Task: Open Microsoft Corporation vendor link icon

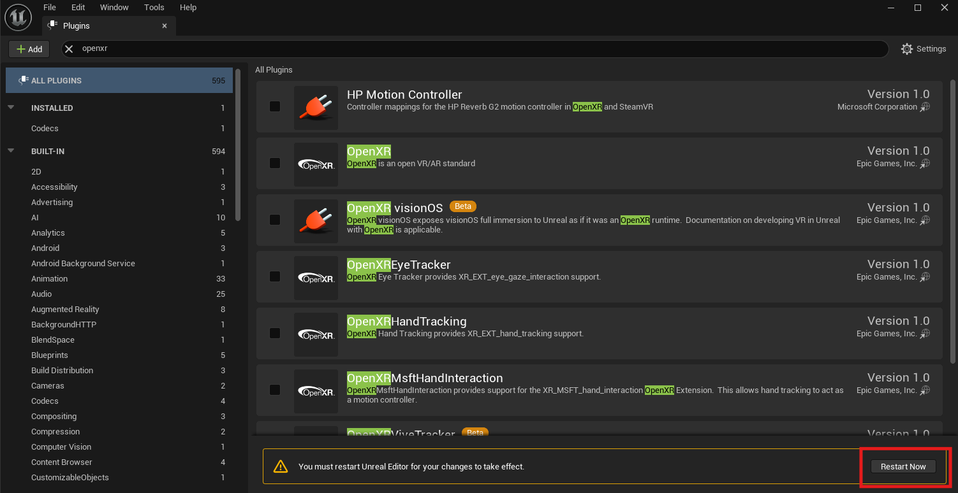Action: click(925, 107)
